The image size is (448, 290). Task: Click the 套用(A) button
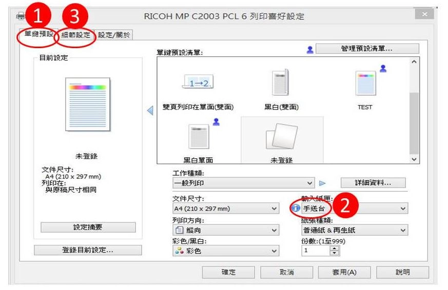(344, 272)
